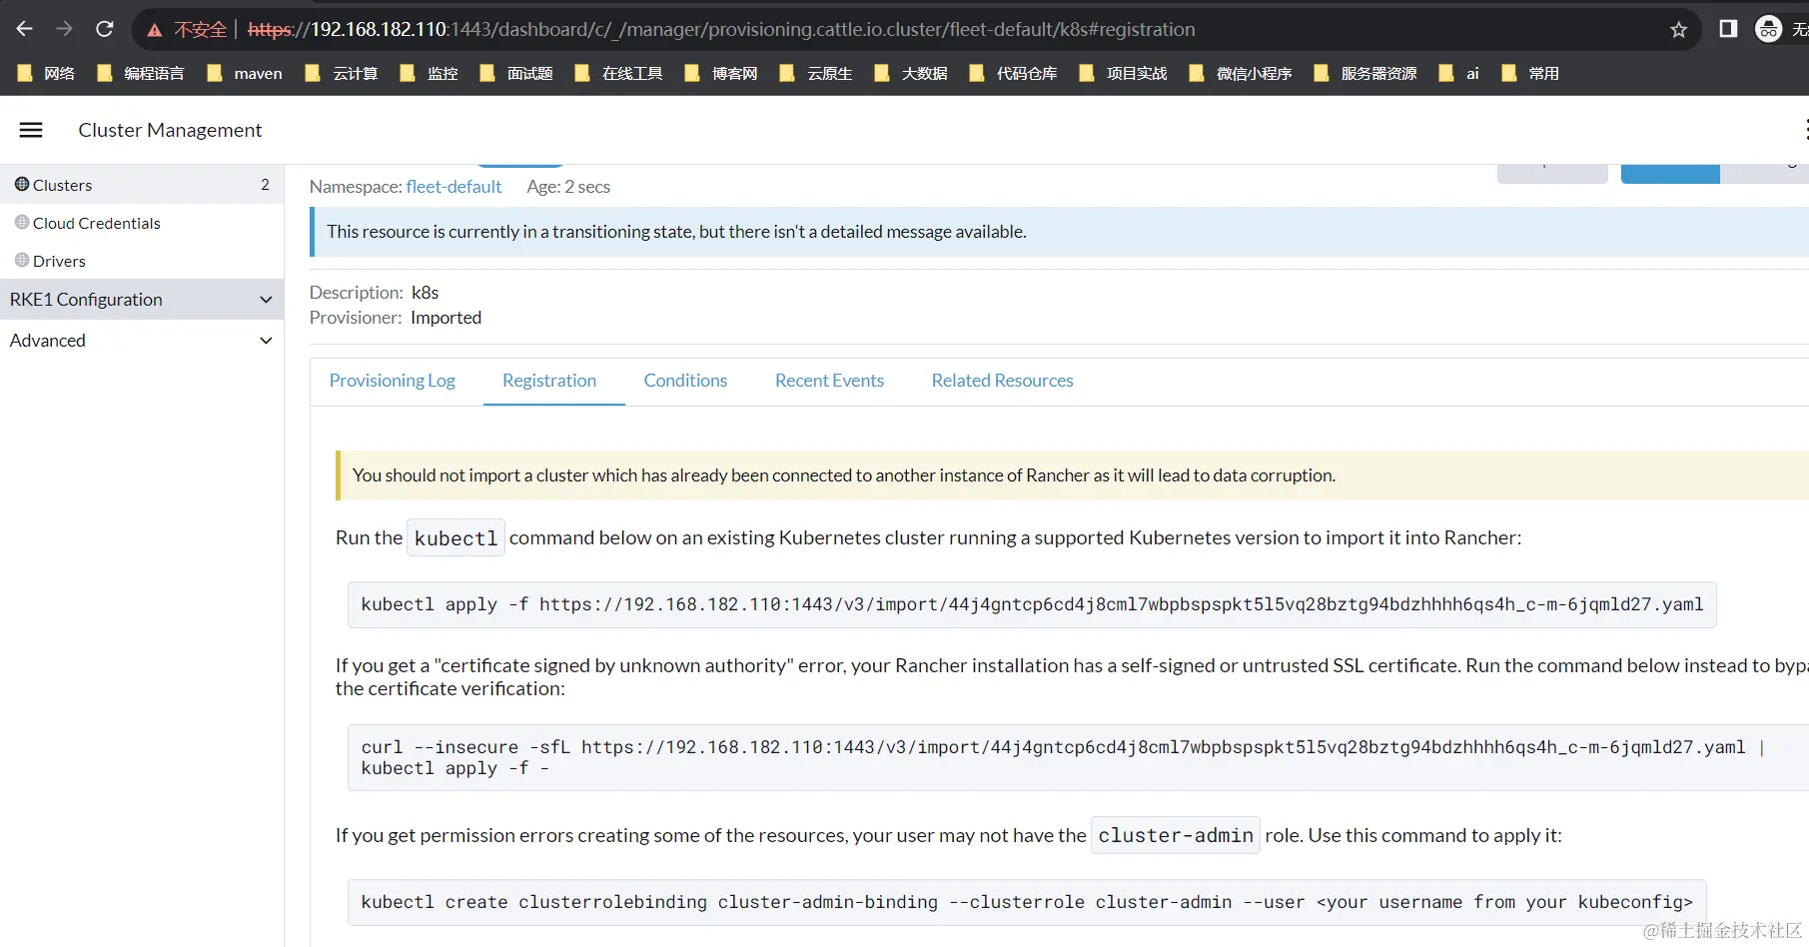Click the Cloud Credentials icon
The height and width of the screenshot is (947, 1809).
tap(22, 222)
